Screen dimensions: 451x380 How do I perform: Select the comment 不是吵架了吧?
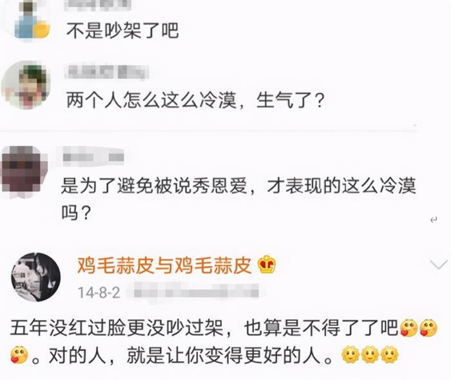(x=122, y=30)
